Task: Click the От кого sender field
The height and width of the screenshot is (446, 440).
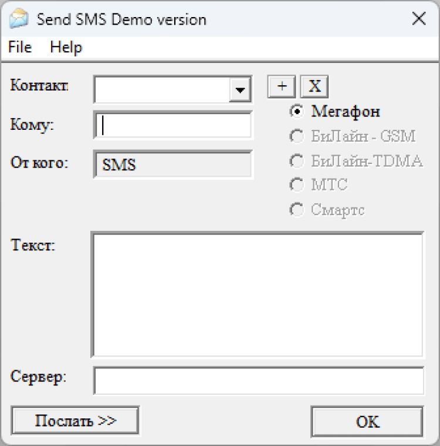Action: pos(173,164)
